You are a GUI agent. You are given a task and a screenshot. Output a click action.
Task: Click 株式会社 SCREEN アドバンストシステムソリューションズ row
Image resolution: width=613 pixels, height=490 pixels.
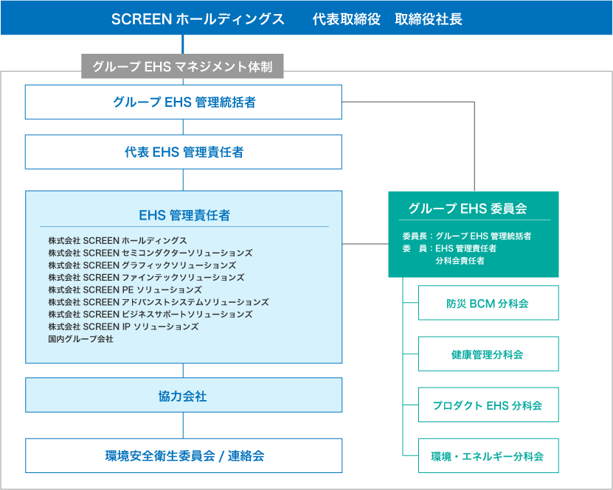[x=159, y=302]
